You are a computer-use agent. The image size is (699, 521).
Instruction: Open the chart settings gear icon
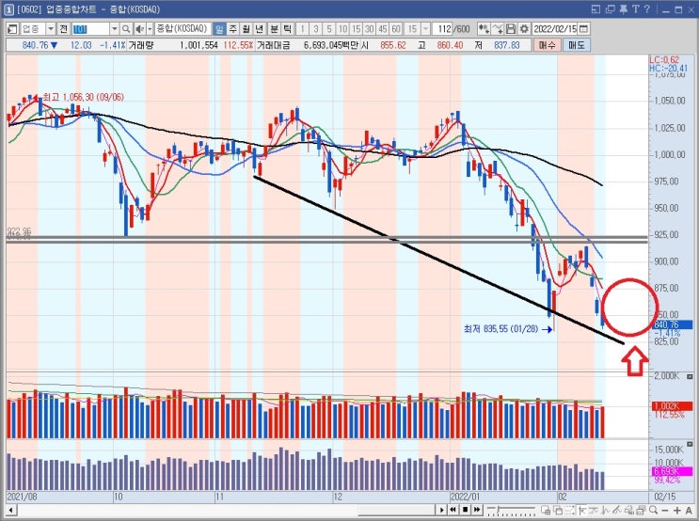(x=524, y=29)
